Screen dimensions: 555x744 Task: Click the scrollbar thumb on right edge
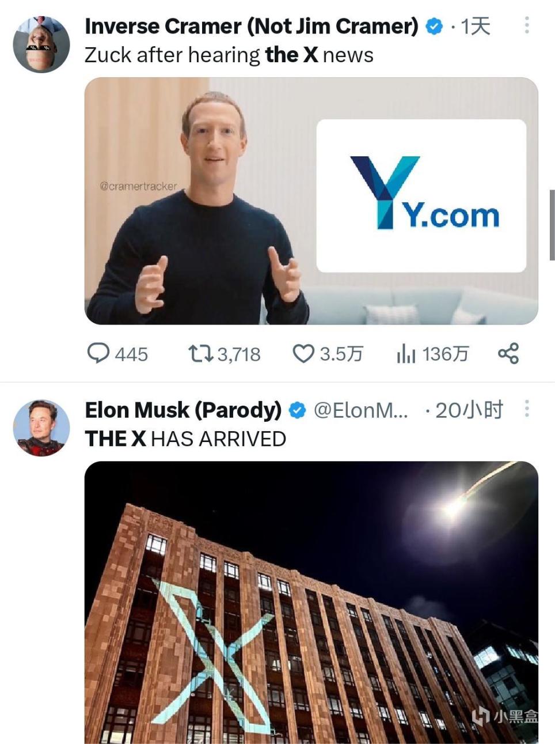point(552,225)
